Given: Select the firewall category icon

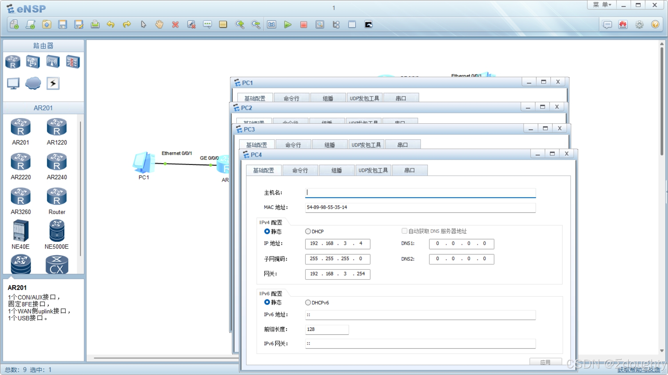Looking at the screenshot, I should tap(73, 62).
